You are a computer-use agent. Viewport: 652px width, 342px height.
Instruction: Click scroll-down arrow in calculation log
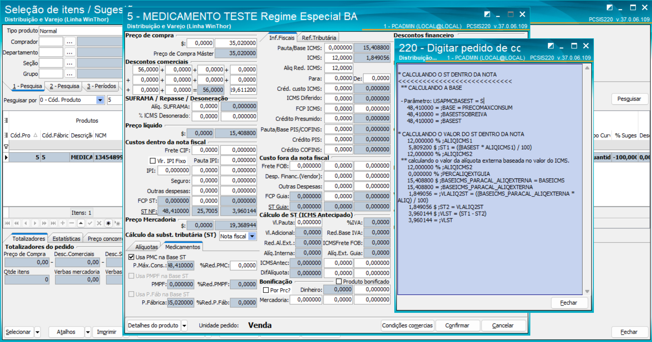point(587,291)
